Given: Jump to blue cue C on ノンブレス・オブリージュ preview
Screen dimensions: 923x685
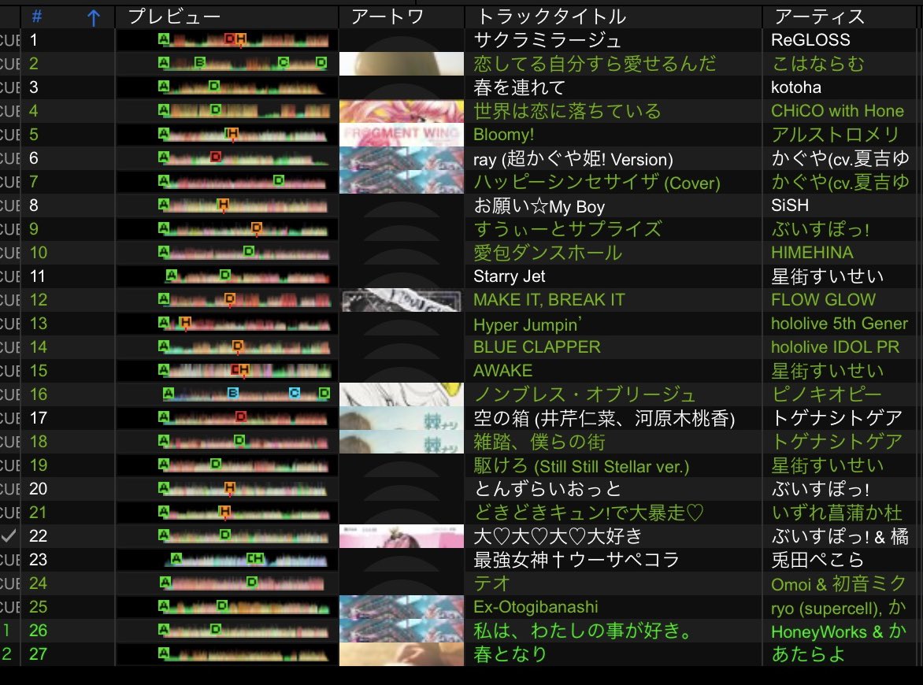Looking at the screenshot, I should pos(295,393).
